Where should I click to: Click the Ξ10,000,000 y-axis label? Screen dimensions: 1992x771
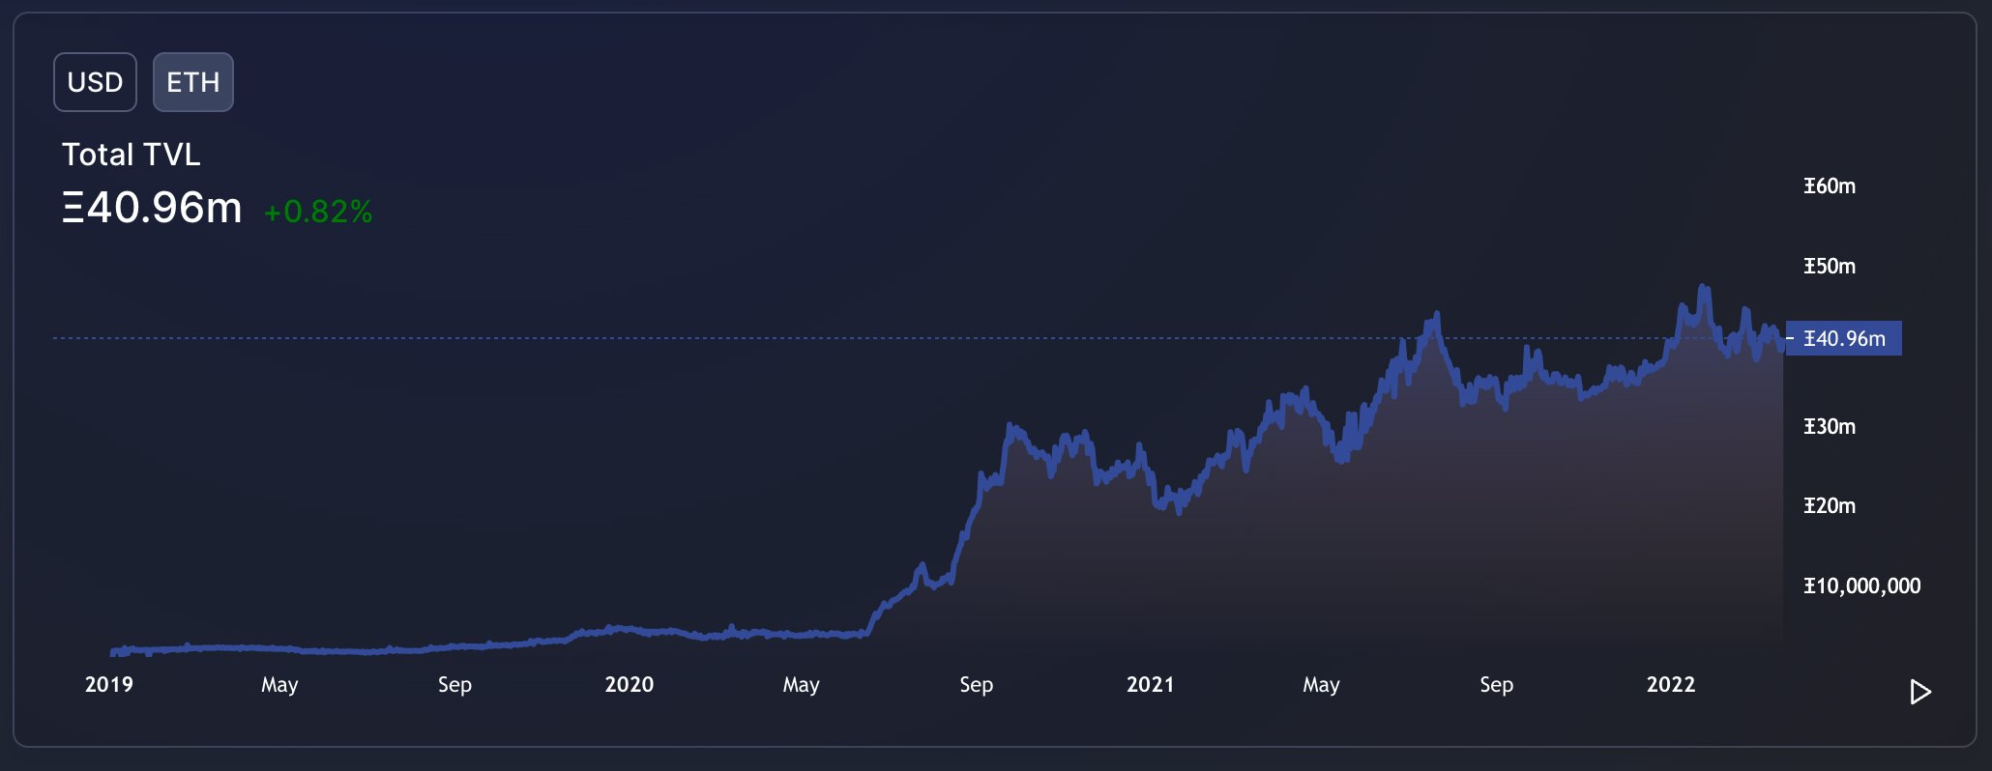1861,585
